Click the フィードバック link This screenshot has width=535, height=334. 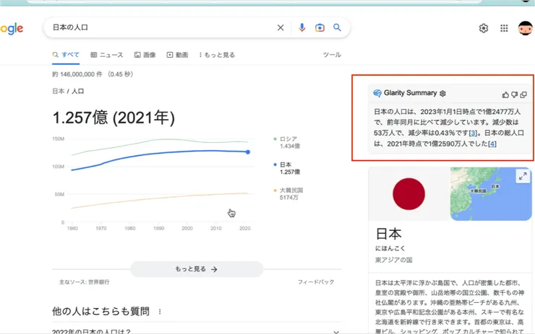316,282
